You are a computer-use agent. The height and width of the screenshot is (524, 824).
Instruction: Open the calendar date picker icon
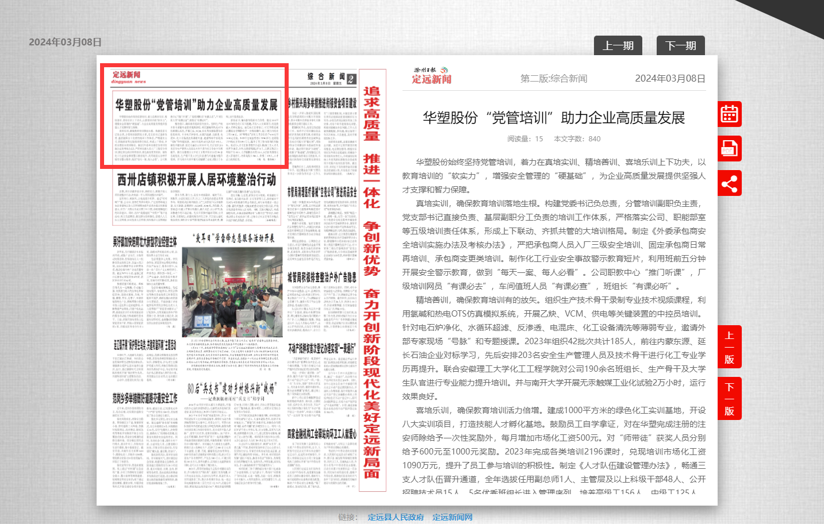(x=729, y=114)
